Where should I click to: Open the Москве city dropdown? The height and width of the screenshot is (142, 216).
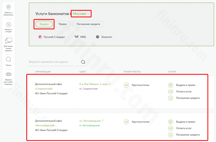[x=81, y=14]
